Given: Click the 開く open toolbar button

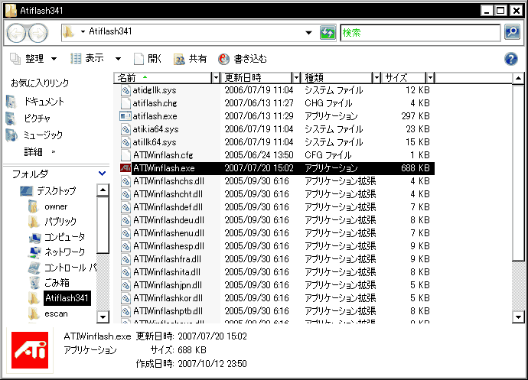Looking at the screenshot, I should pos(148,59).
